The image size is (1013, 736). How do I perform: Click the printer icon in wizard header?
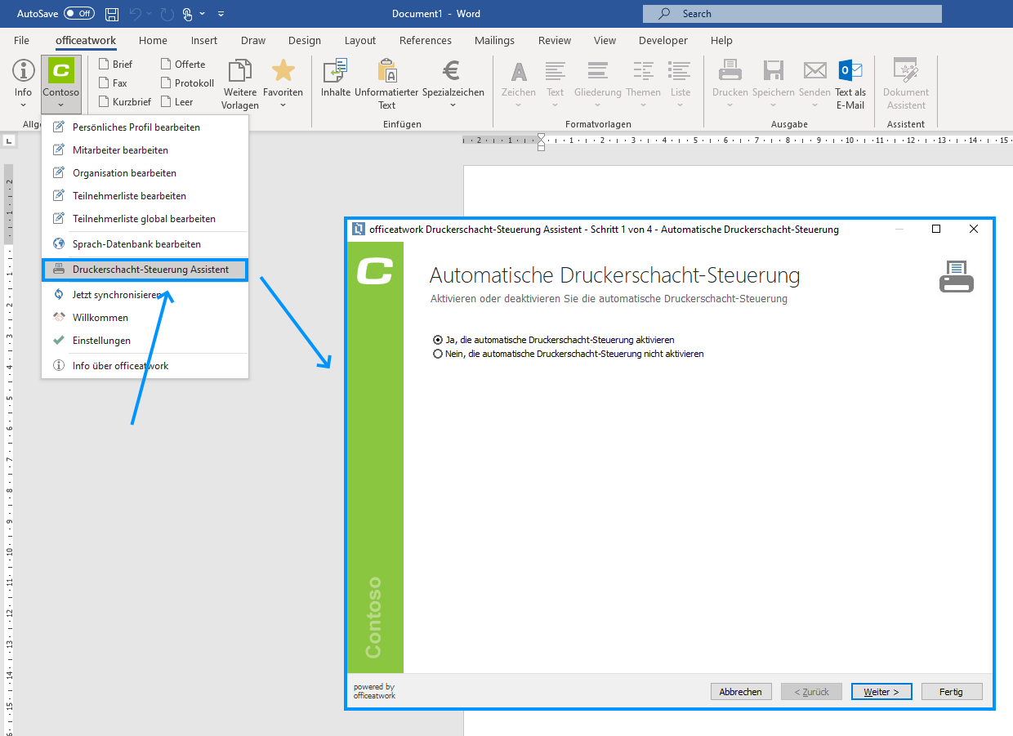[956, 277]
